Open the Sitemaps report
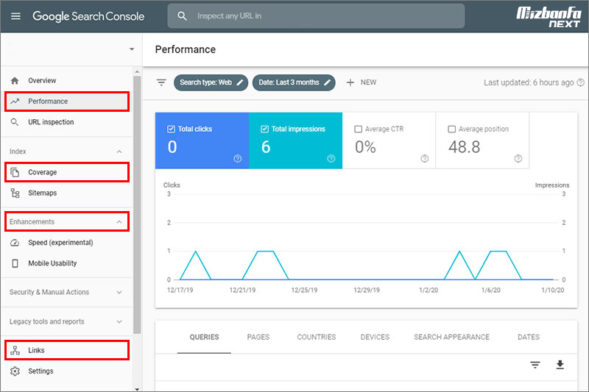This screenshot has height=392, width=589. click(x=43, y=193)
